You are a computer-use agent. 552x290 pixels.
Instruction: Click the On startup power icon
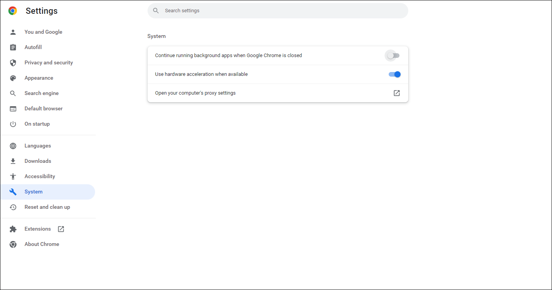pyautogui.click(x=13, y=124)
